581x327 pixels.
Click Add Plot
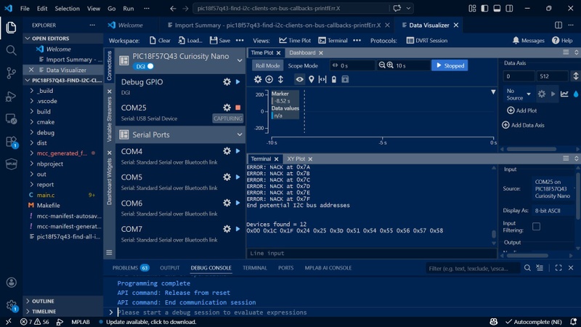click(x=521, y=110)
